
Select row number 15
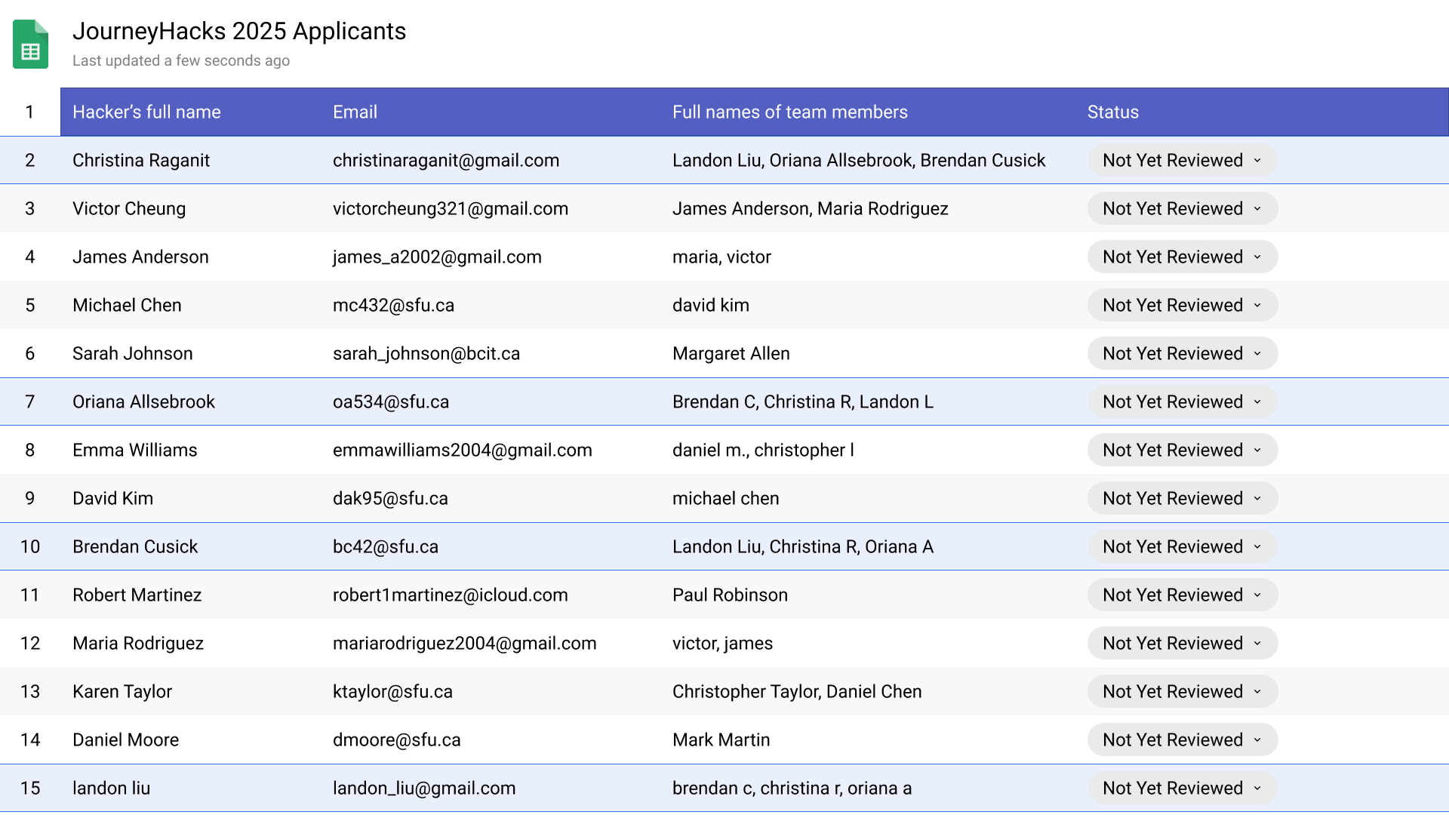pyautogui.click(x=29, y=788)
